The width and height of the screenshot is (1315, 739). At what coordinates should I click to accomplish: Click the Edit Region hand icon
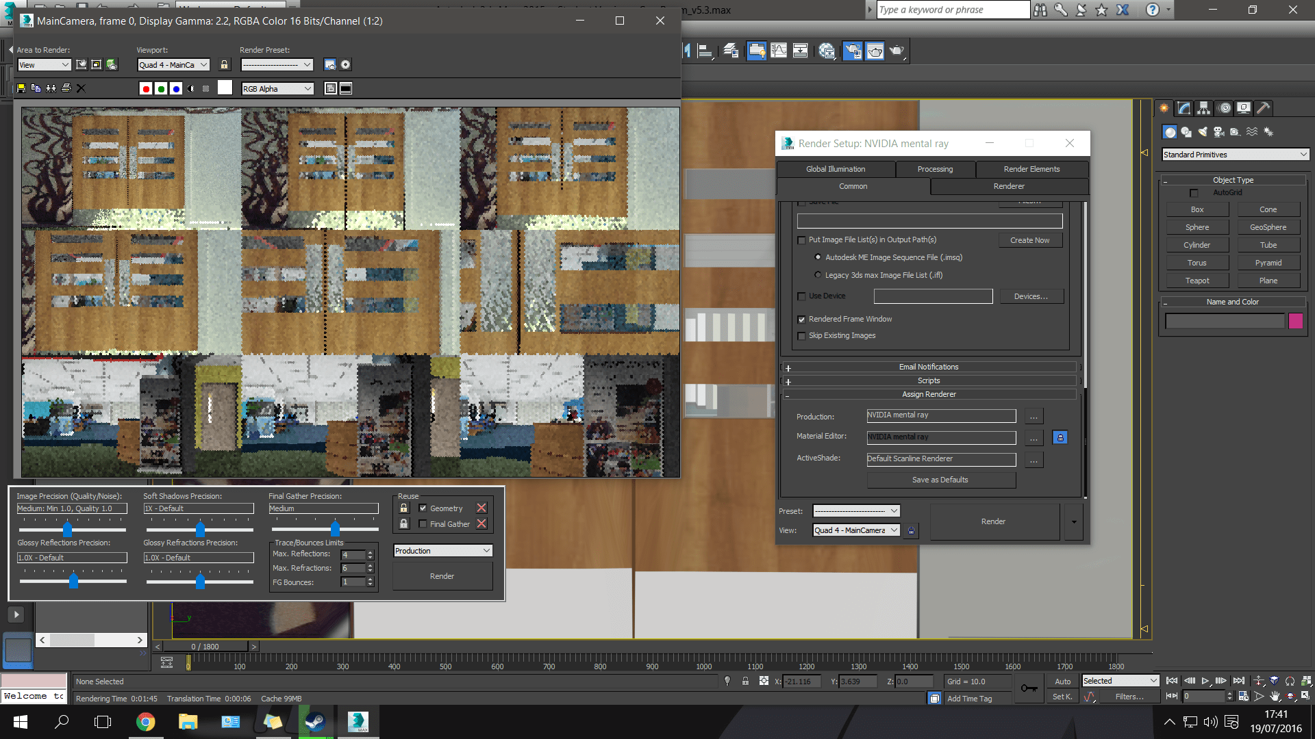(x=82, y=65)
